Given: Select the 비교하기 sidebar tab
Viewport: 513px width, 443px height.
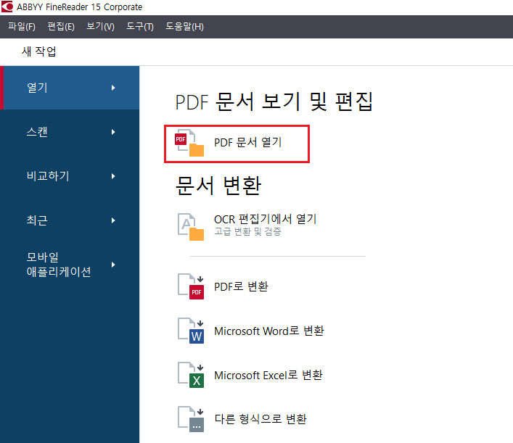Looking at the screenshot, I should pos(70,176).
